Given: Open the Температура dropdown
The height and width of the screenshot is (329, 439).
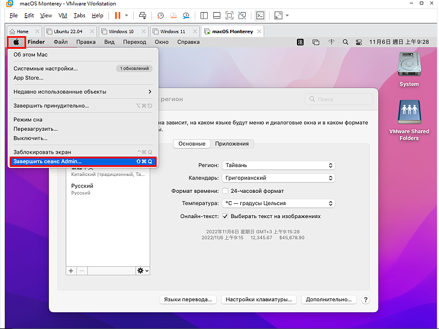Looking at the screenshot, I should click(278, 204).
